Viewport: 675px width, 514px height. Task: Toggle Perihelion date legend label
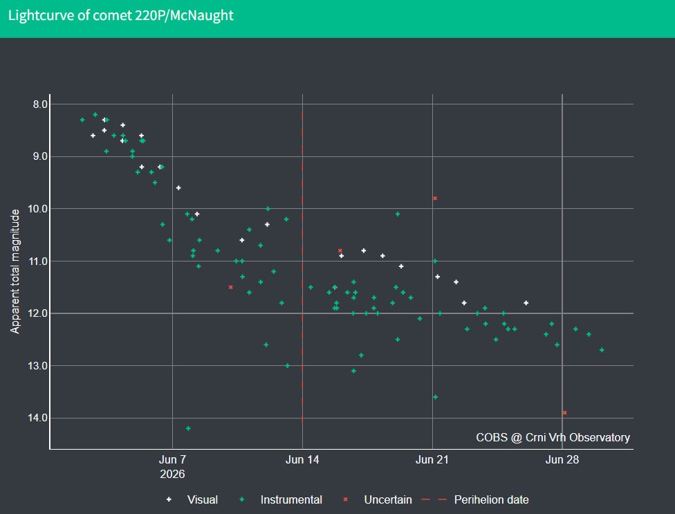[491, 499]
